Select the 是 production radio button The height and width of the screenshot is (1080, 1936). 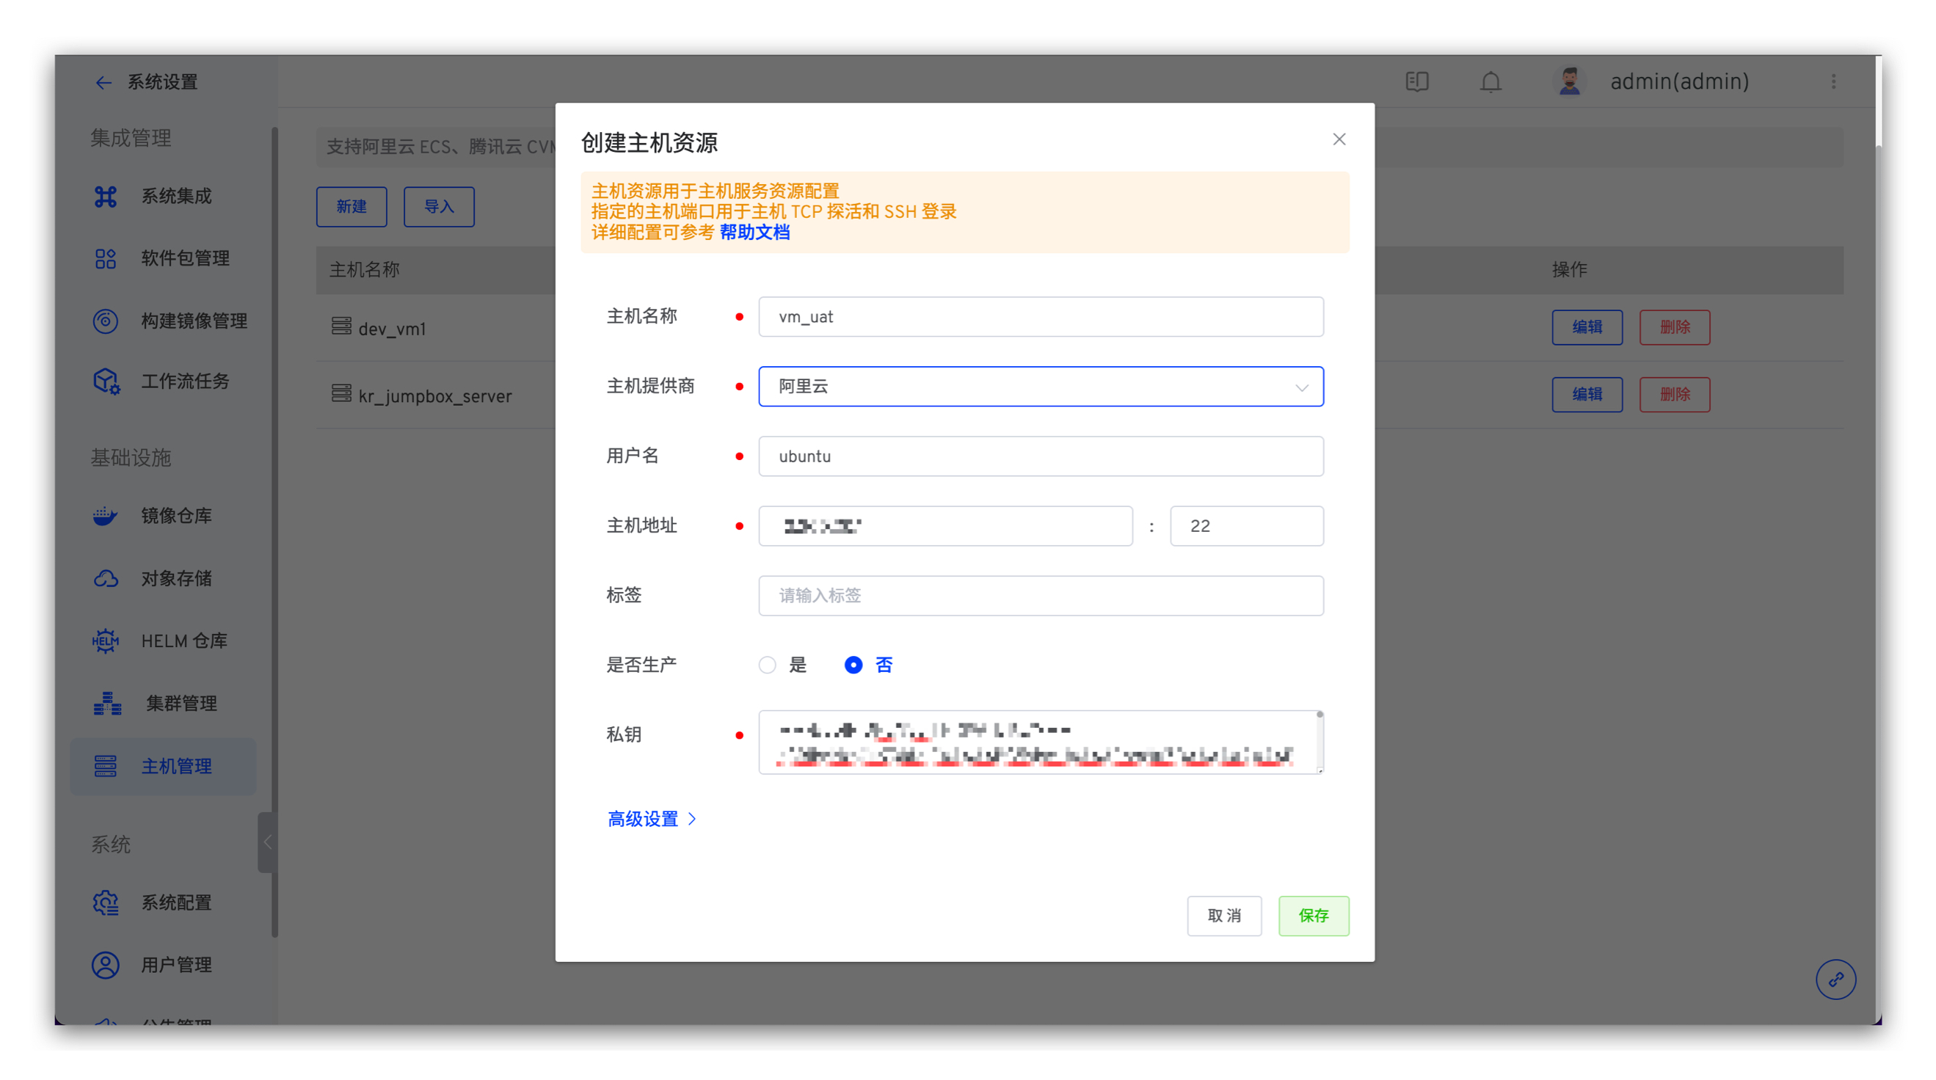tap(767, 665)
